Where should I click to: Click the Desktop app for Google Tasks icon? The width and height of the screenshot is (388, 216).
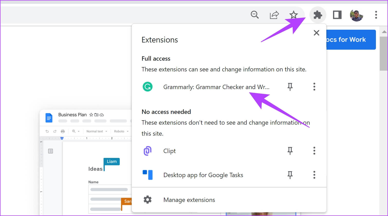coord(147,175)
